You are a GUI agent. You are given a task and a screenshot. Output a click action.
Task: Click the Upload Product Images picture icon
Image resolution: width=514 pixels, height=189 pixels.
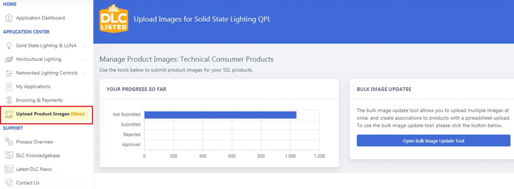(9, 114)
